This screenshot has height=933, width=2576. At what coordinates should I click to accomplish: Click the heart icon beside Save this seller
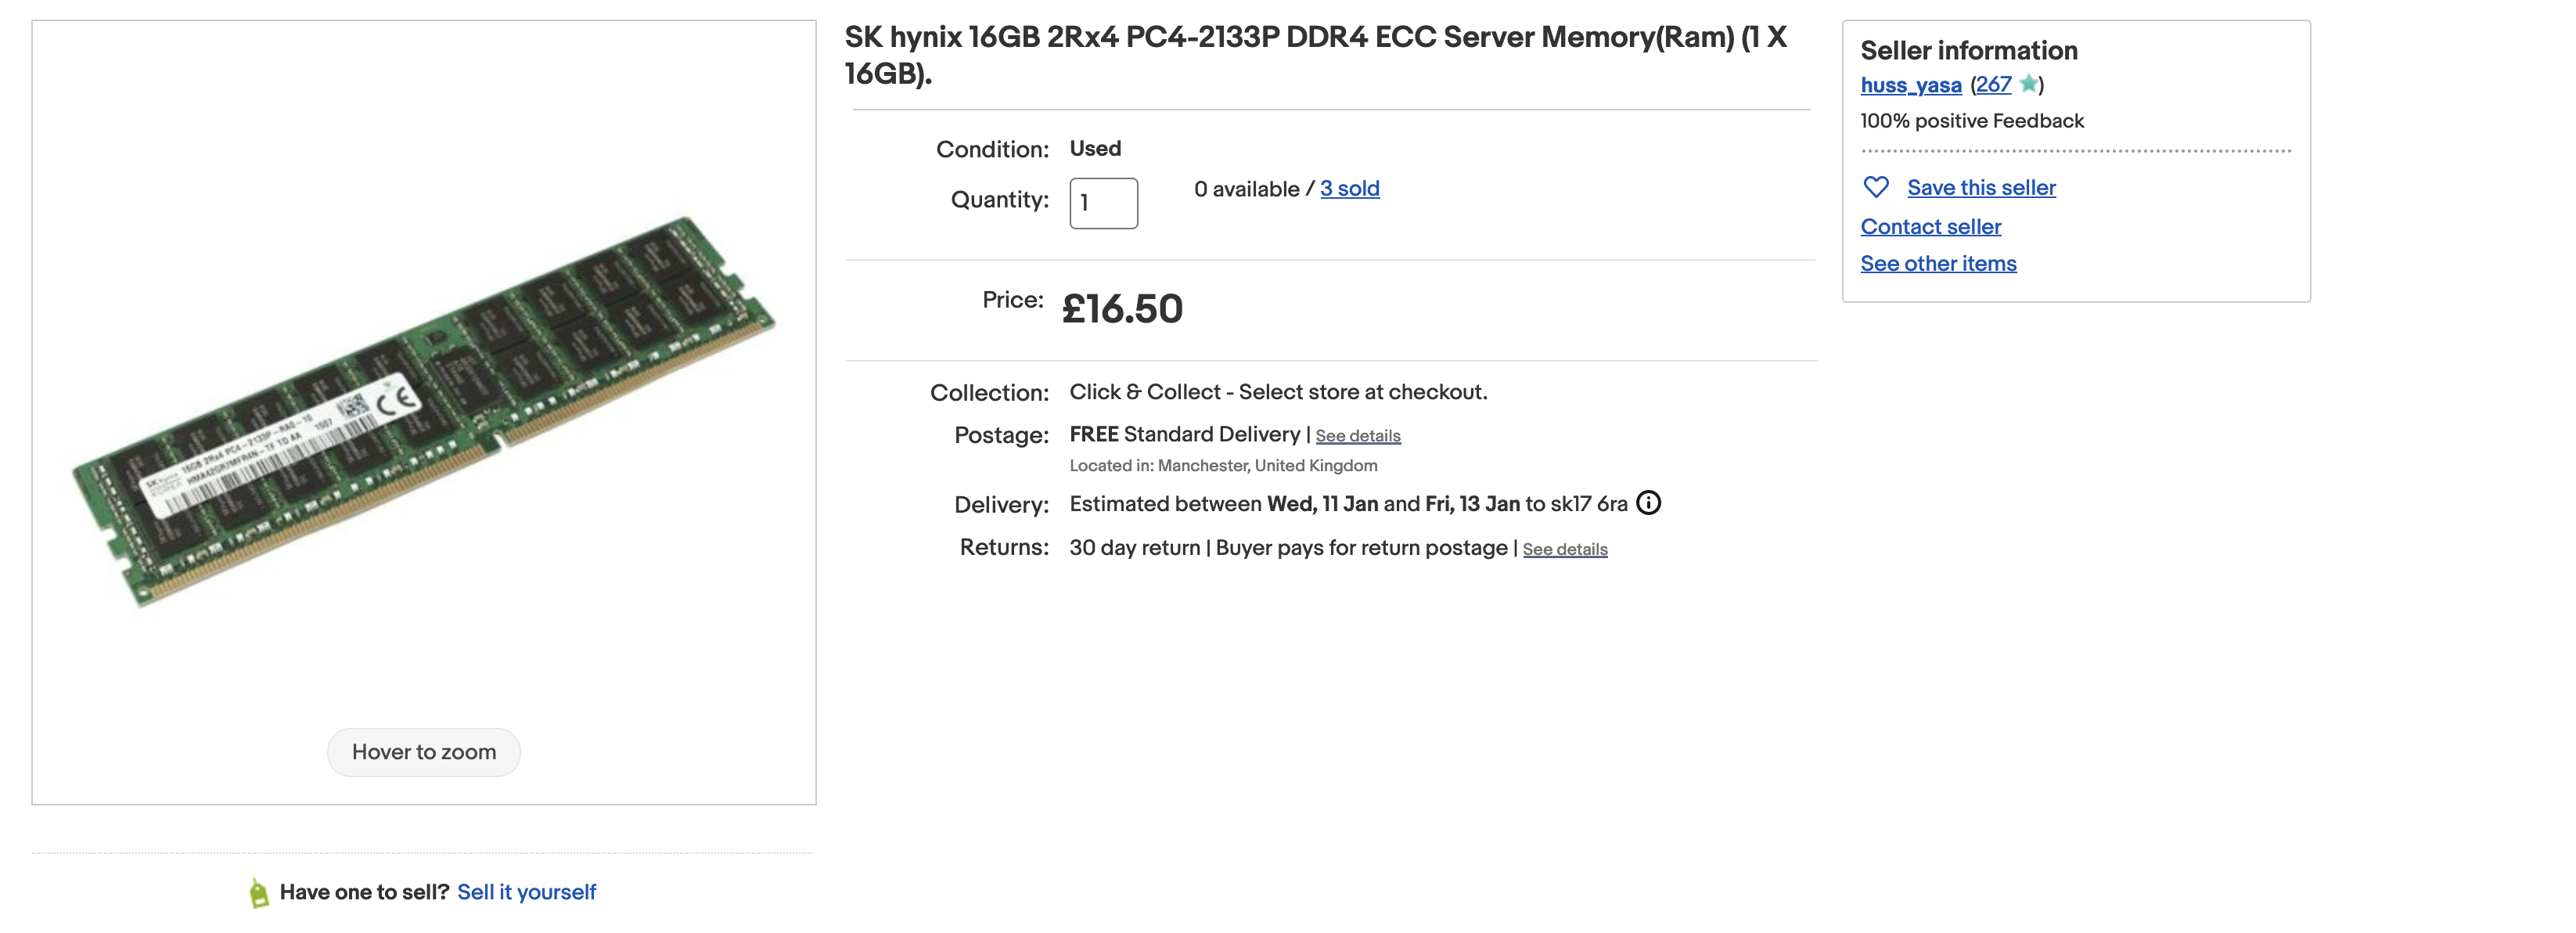click(1876, 187)
